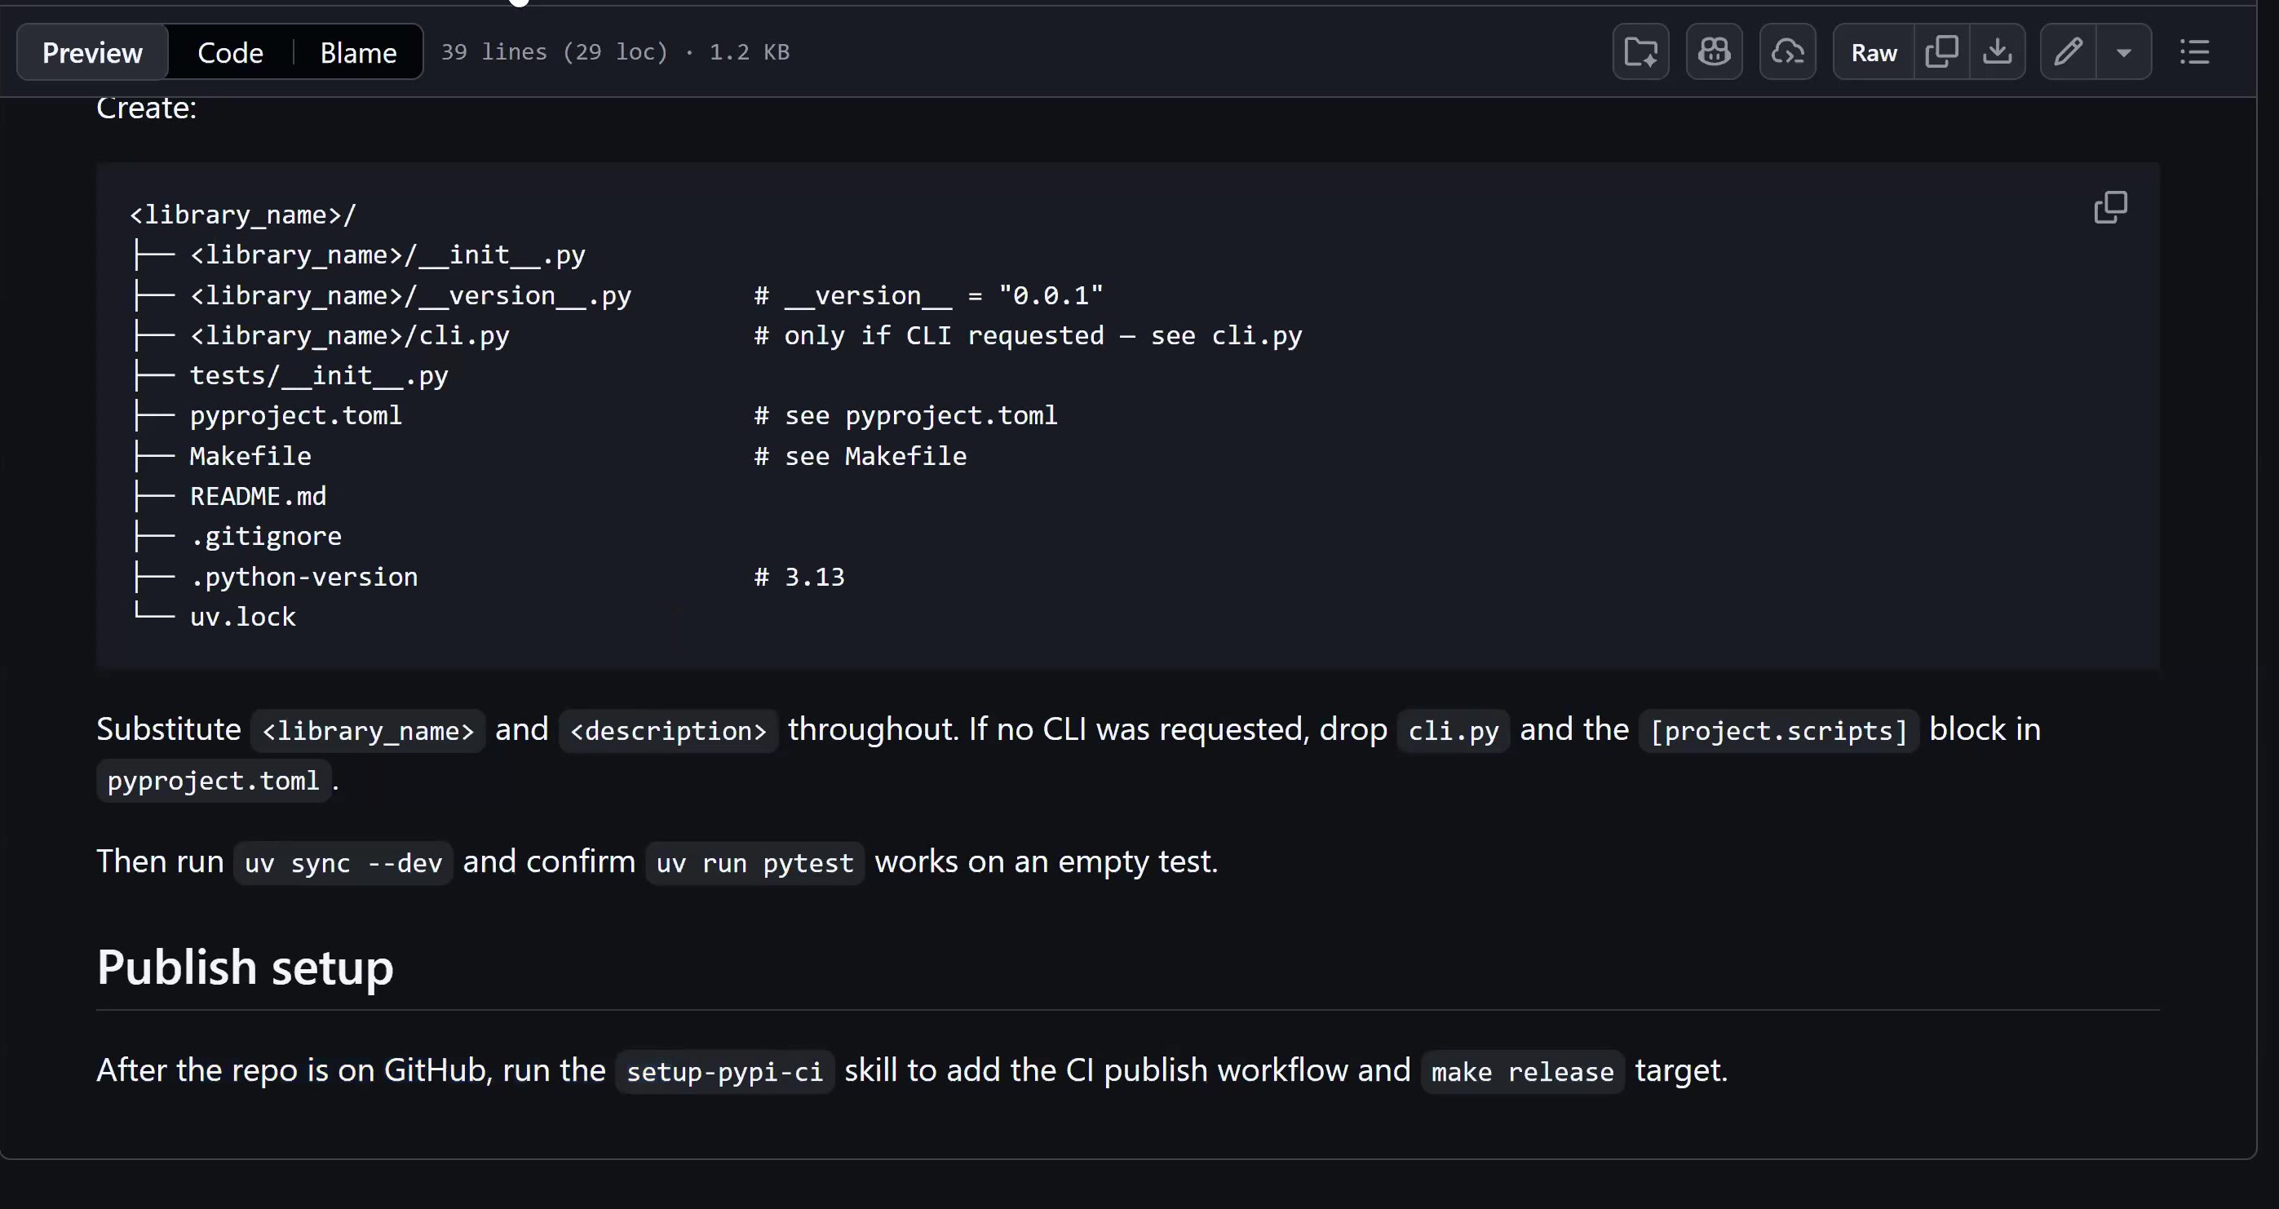
Task: Click the cloud sync icon in toolbar
Action: (1787, 52)
